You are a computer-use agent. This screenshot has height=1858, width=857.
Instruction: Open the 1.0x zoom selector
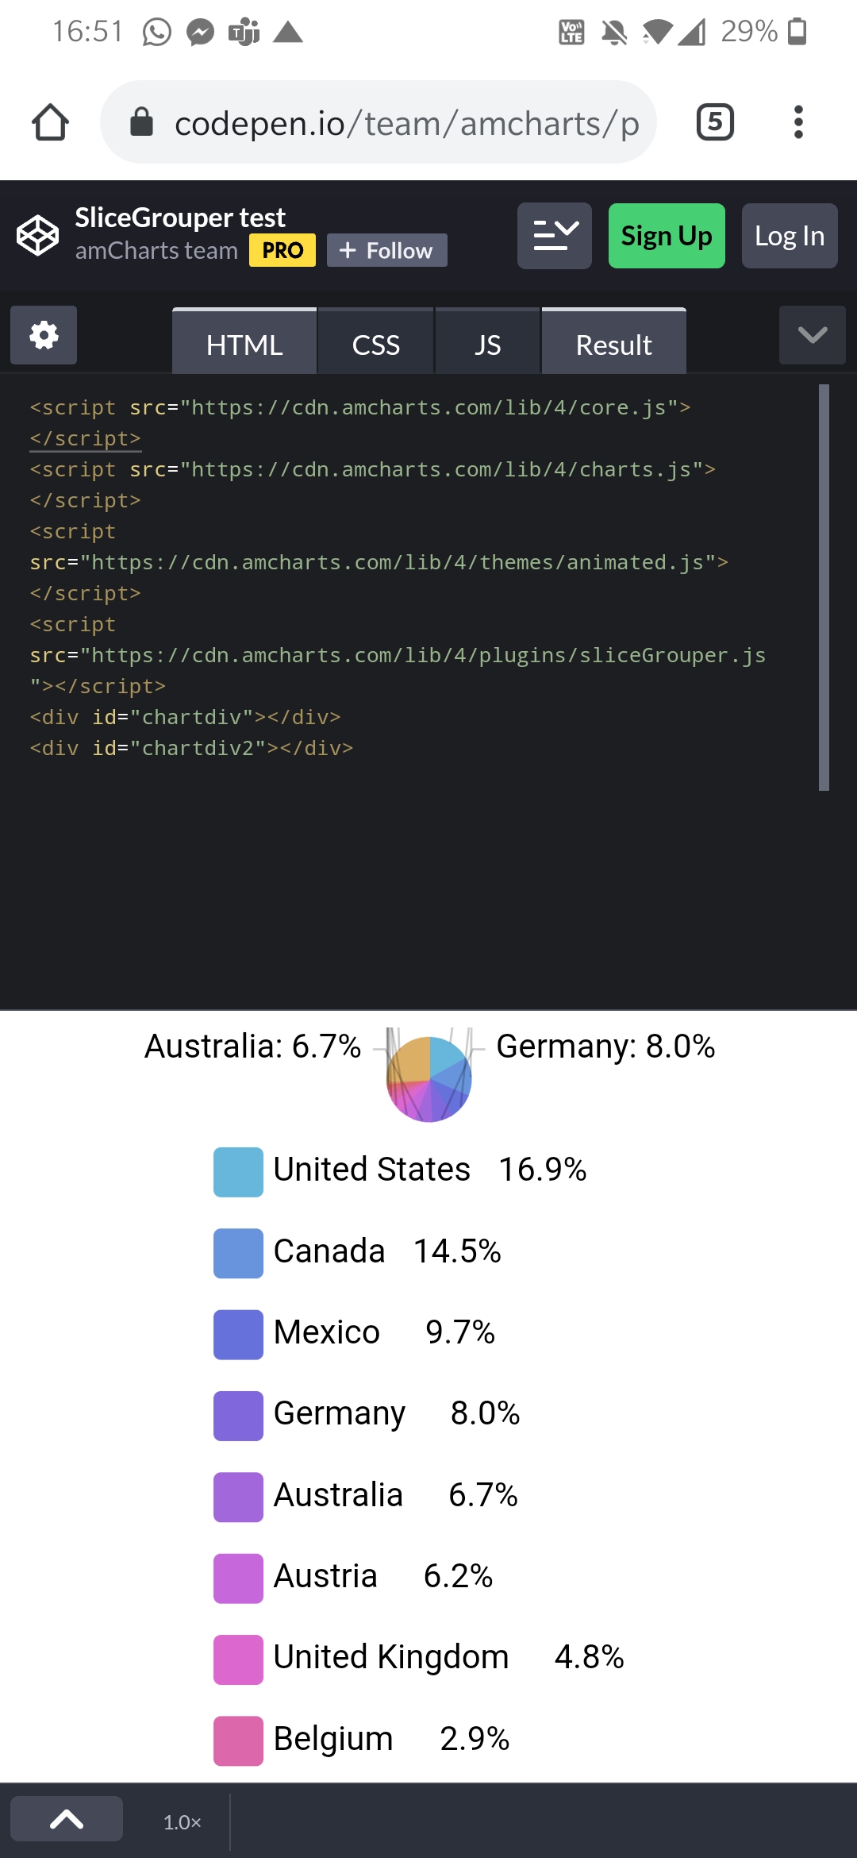pyautogui.click(x=182, y=1818)
